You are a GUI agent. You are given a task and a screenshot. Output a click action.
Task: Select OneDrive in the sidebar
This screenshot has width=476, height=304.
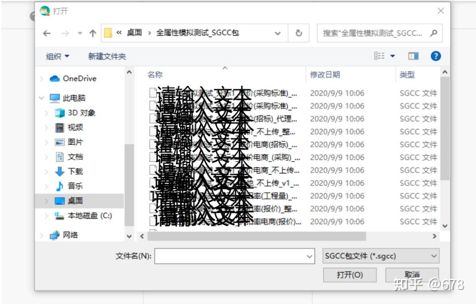click(79, 78)
